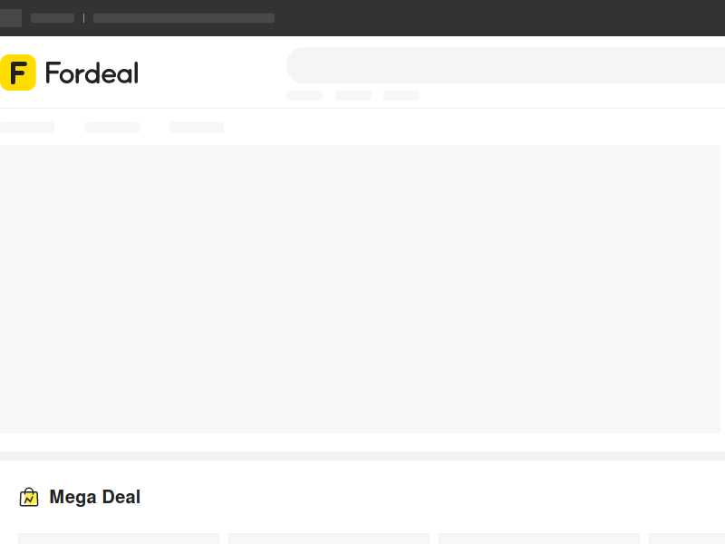
Task: Click the Mega Deal shopping bag icon
Action: click(29, 497)
